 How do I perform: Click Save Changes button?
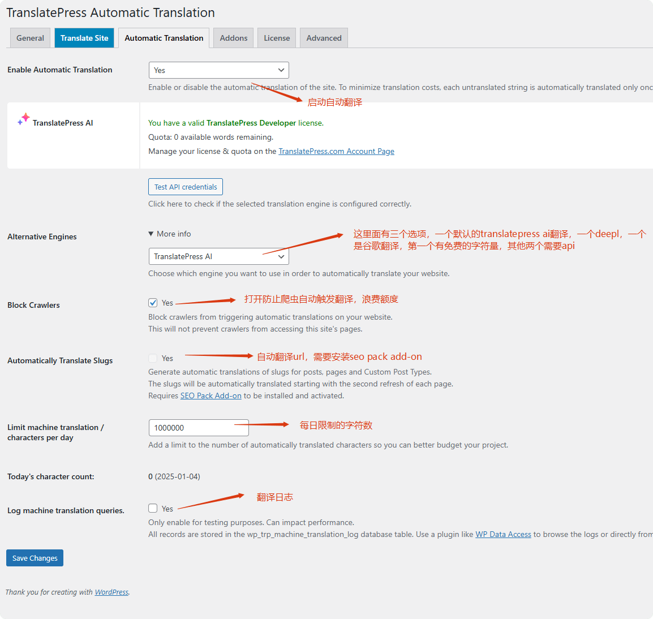[x=35, y=558]
